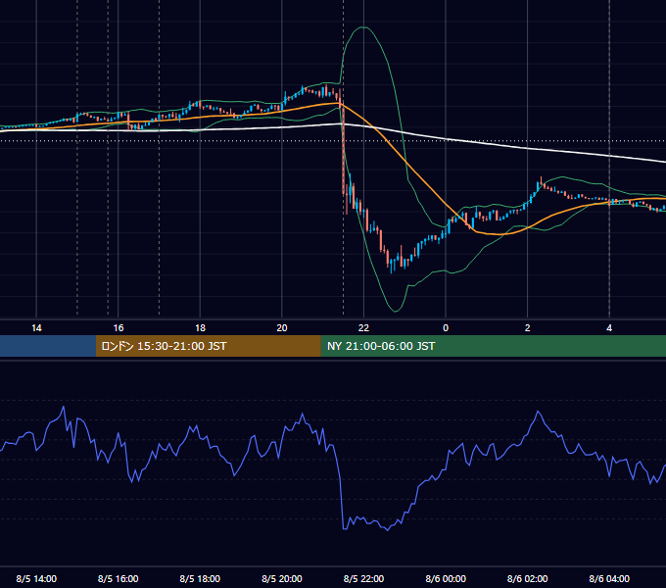Click the oscillator peak above the 8/6 02:00 label
The height and width of the screenshot is (588, 666).
[x=538, y=412]
